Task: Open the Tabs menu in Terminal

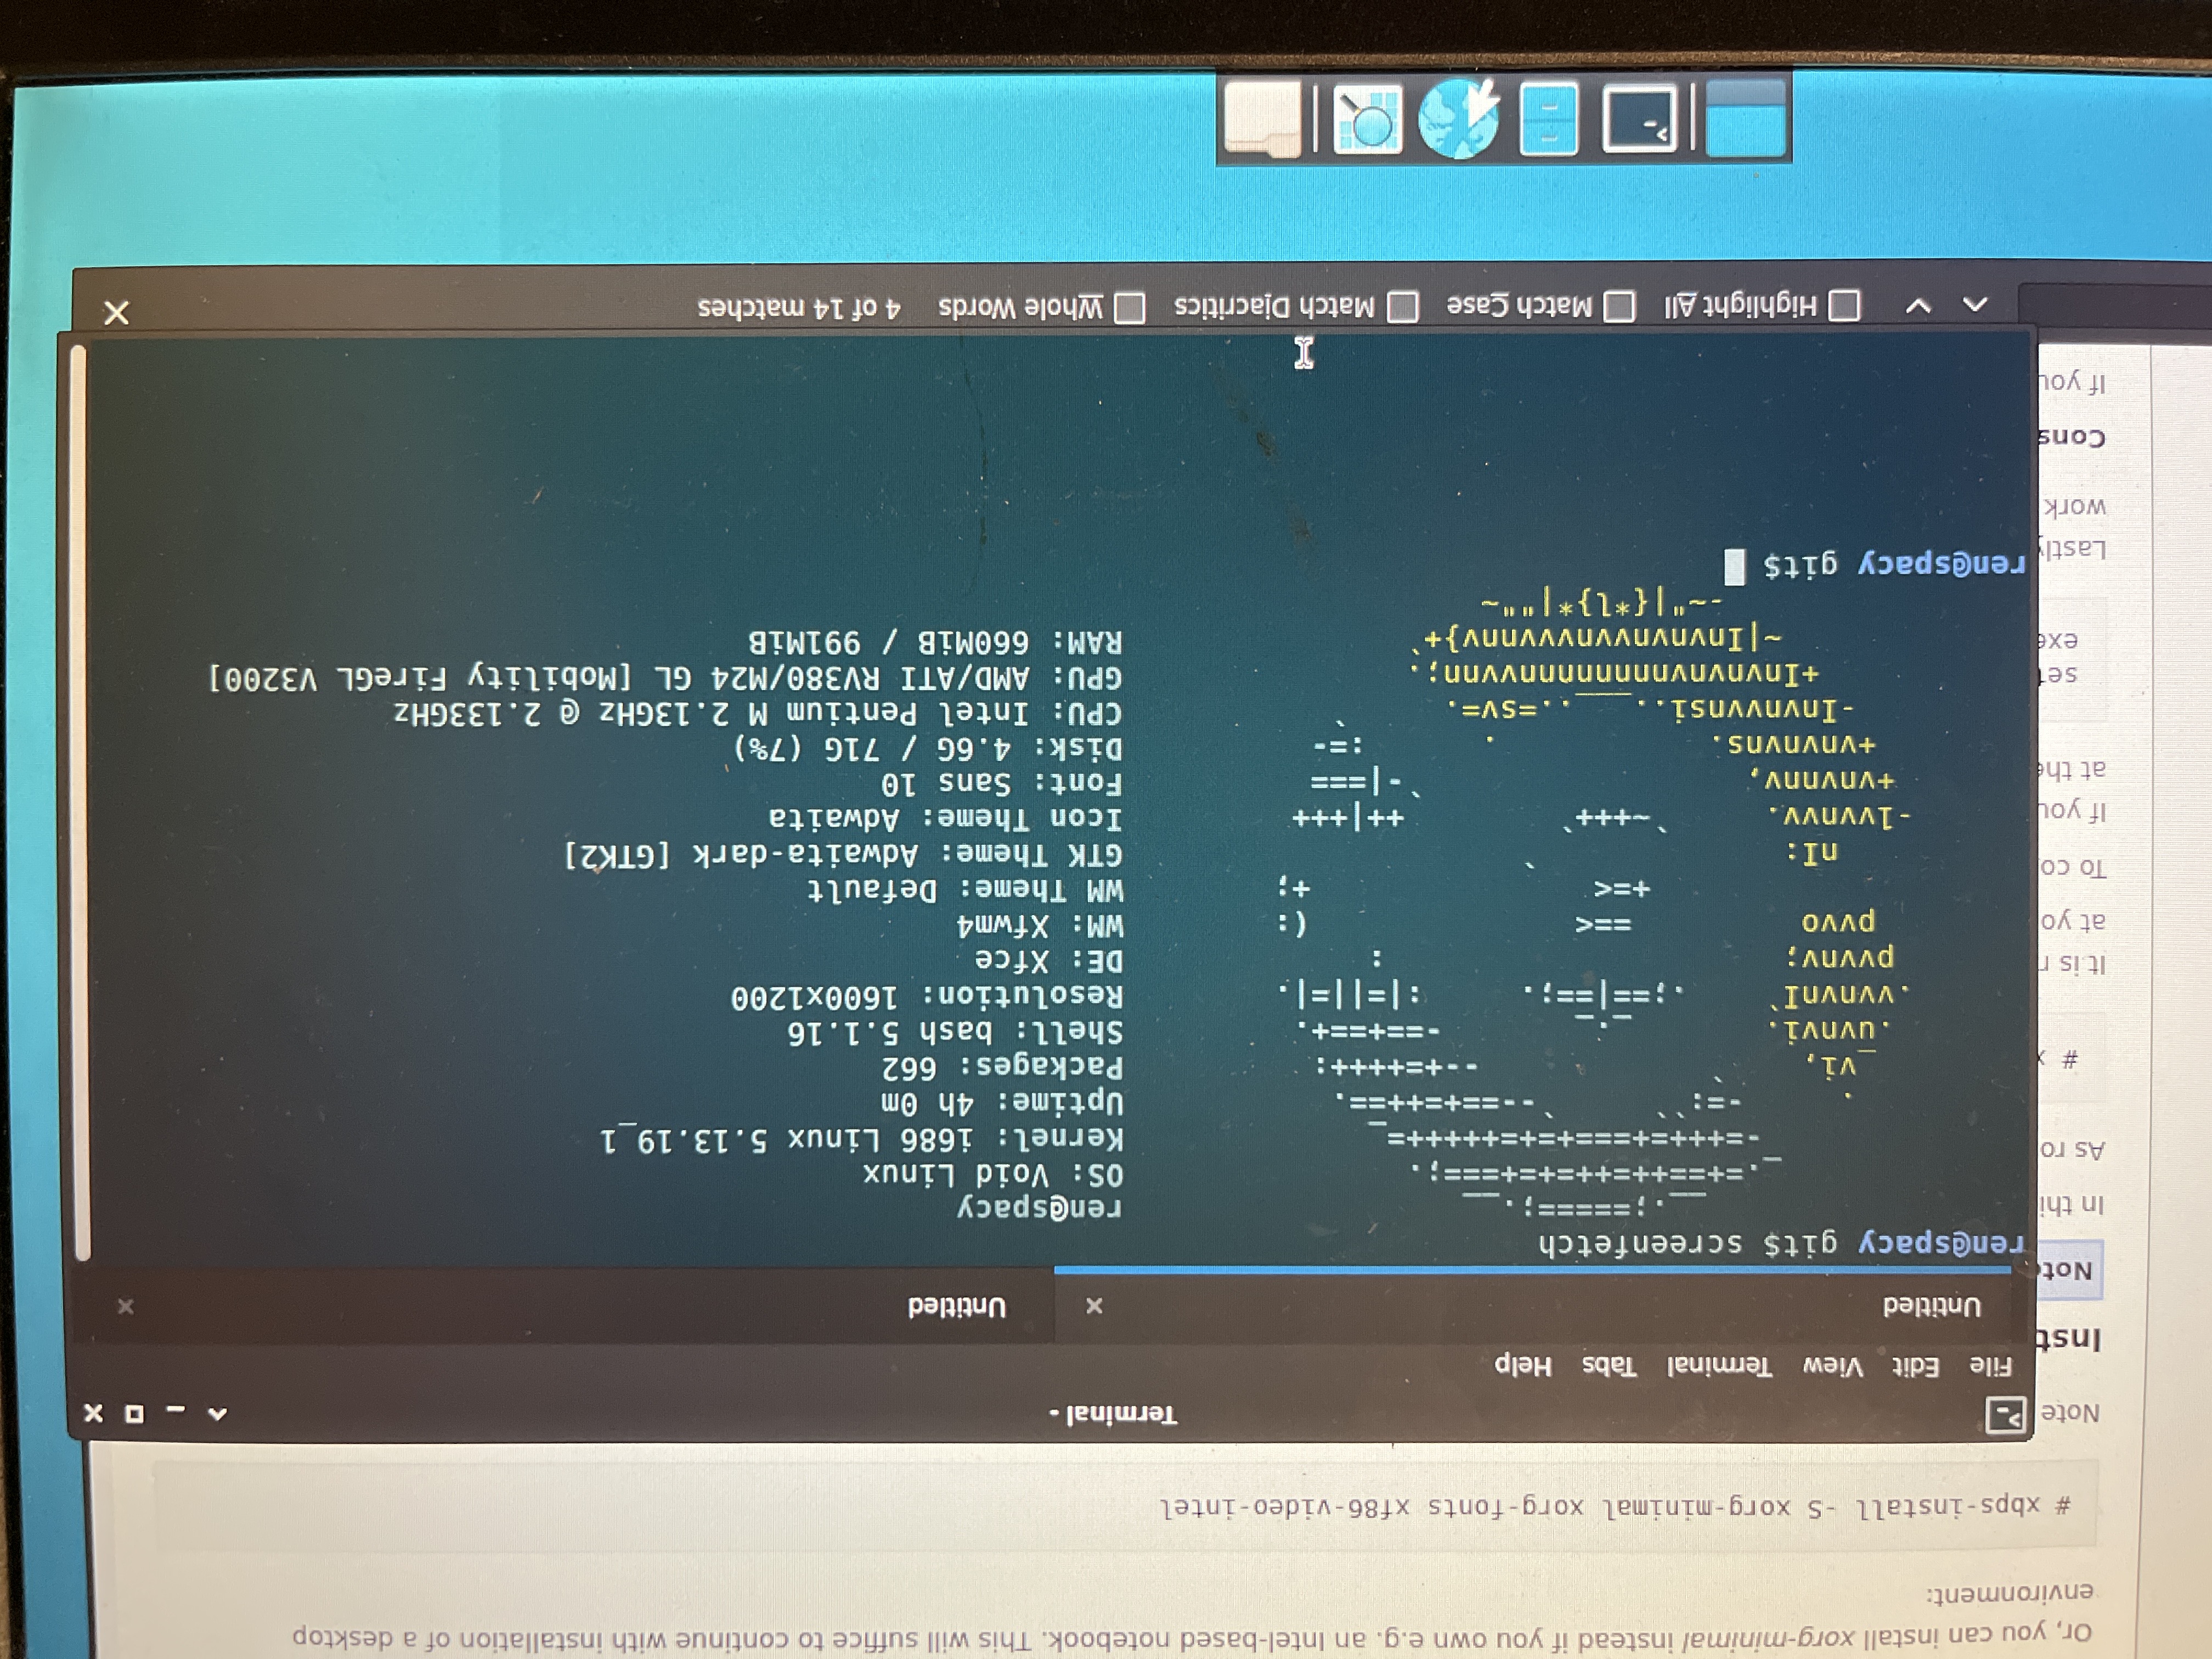Action: pyautogui.click(x=1609, y=1365)
